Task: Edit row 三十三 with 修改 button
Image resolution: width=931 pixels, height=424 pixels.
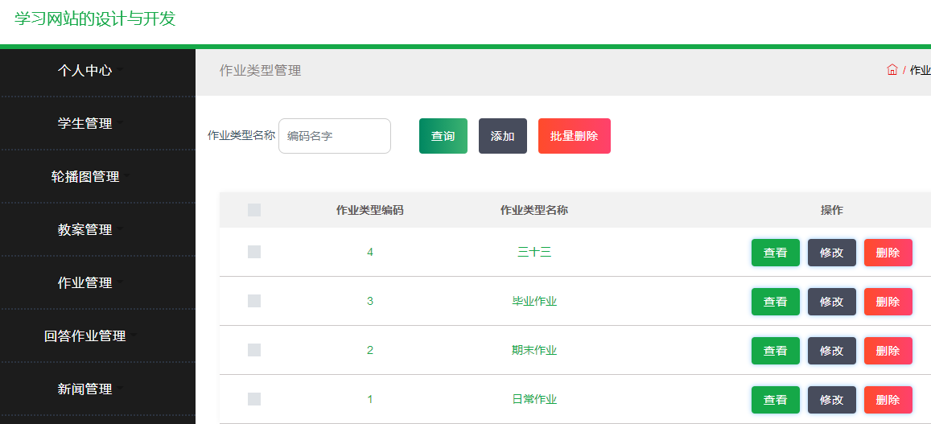Action: 832,253
